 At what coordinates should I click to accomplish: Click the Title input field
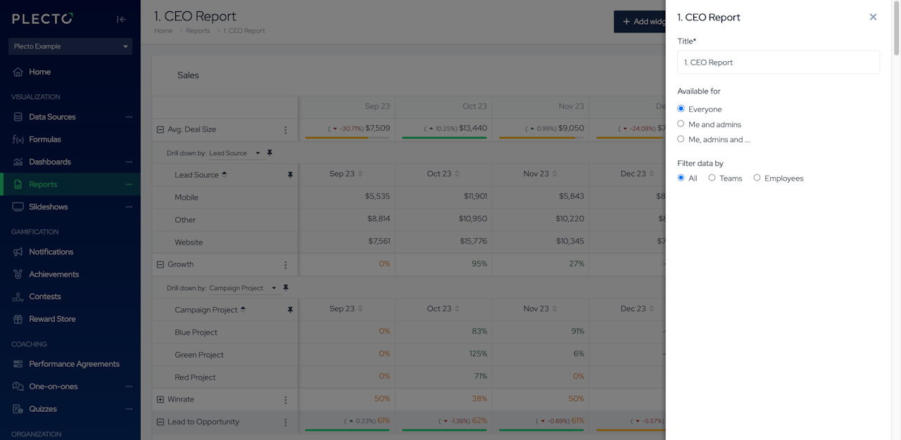click(778, 63)
